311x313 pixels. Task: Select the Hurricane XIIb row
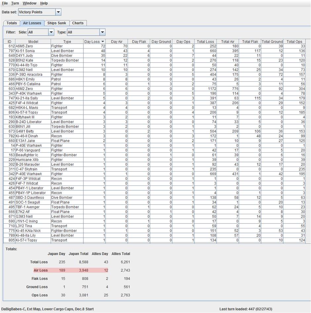tap(155, 160)
